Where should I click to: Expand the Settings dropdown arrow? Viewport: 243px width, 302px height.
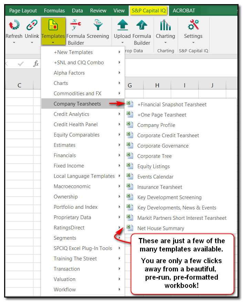193,42
